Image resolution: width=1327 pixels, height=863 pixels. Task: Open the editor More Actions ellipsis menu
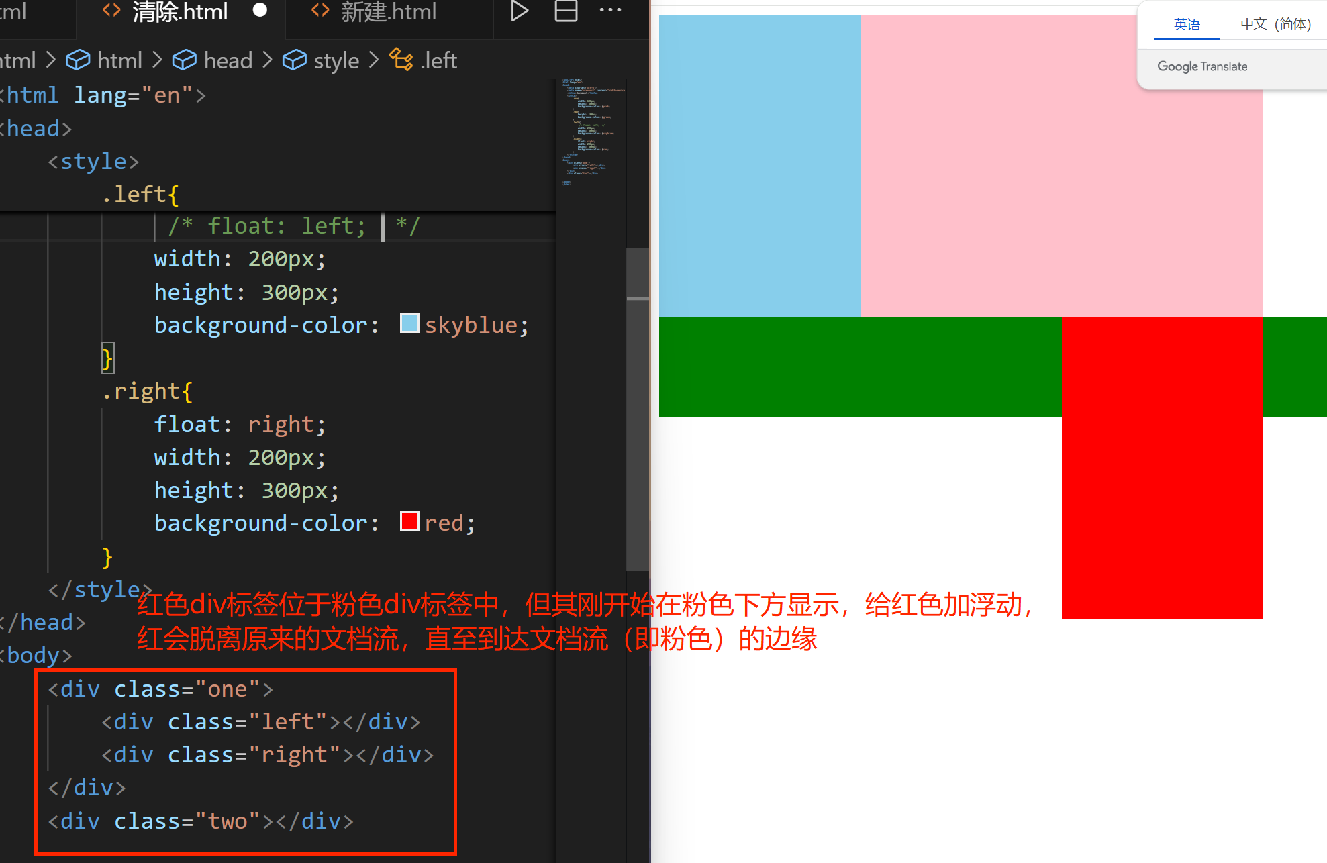click(x=609, y=11)
